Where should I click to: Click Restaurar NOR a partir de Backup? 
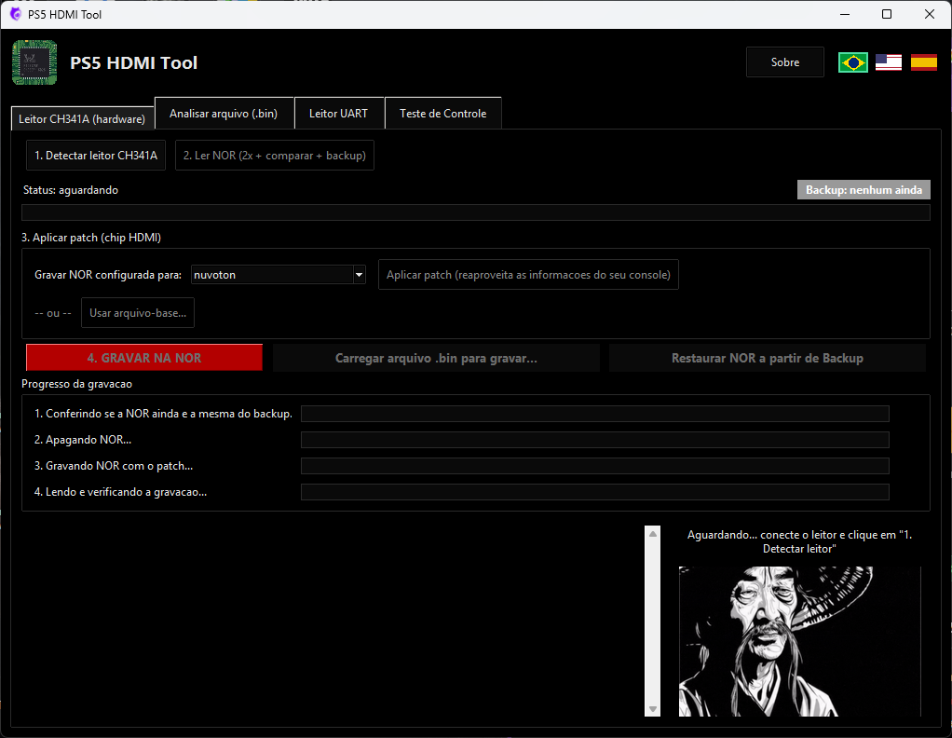tap(768, 358)
